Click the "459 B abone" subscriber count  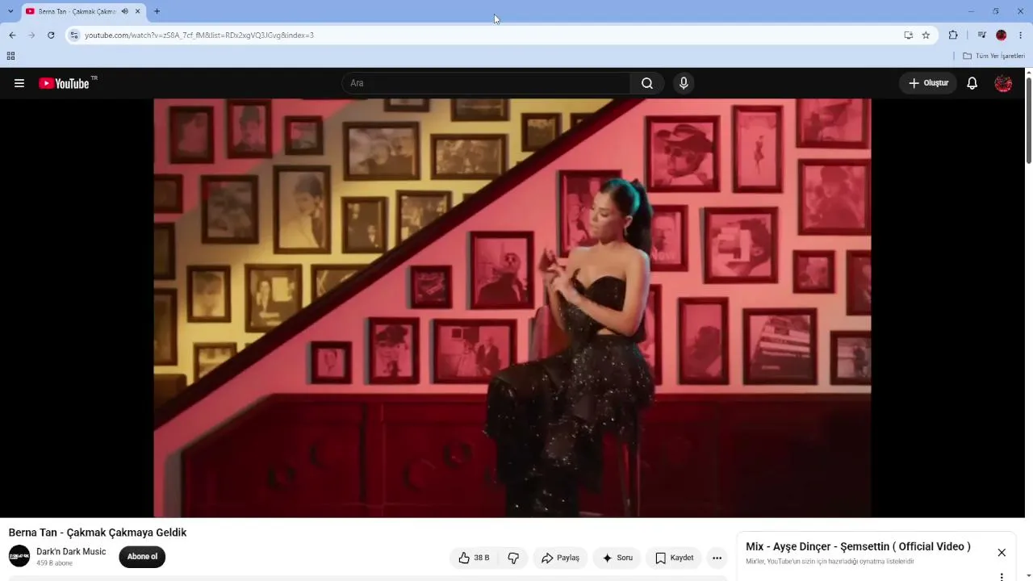[54, 563]
